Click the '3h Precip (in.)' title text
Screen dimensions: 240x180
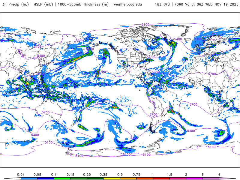coord(16,4)
